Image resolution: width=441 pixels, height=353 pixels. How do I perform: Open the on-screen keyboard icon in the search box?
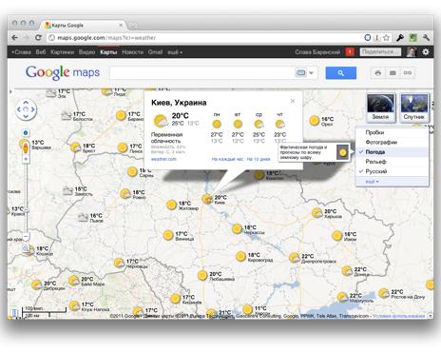[x=300, y=73]
